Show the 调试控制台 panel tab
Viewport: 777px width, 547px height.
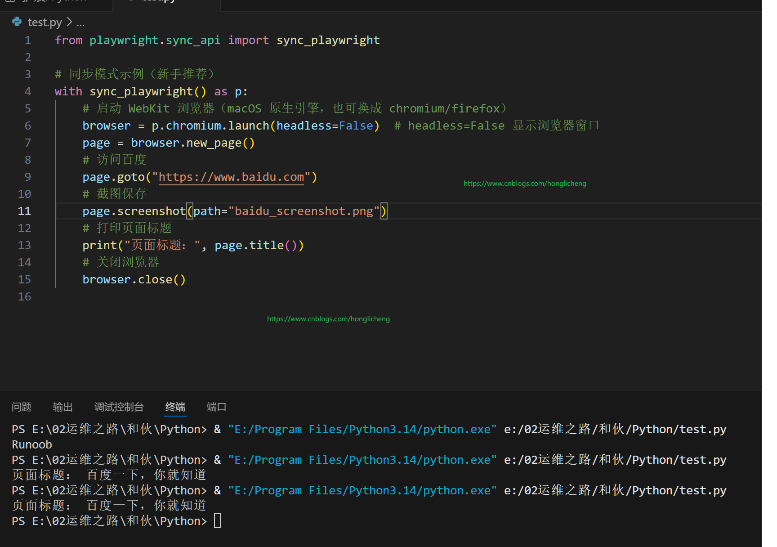[119, 407]
